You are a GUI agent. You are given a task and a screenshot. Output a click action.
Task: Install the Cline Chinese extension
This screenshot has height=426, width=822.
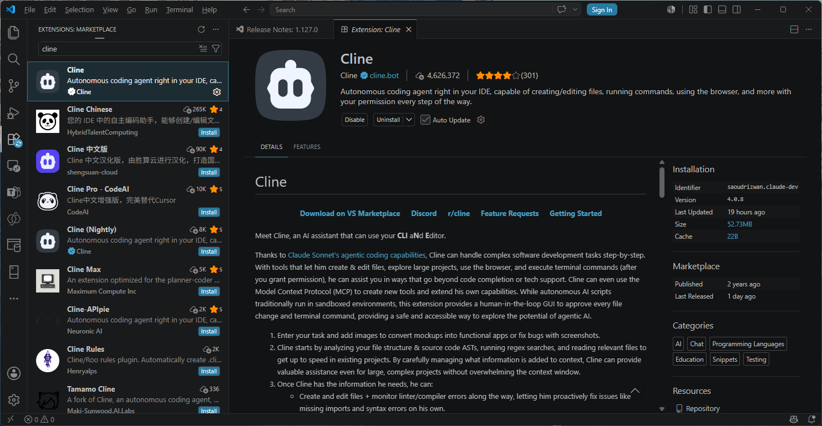tap(209, 132)
